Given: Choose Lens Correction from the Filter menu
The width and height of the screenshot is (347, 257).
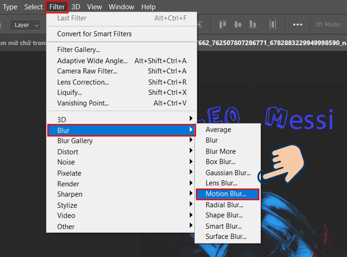Looking at the screenshot, I should click(82, 82).
